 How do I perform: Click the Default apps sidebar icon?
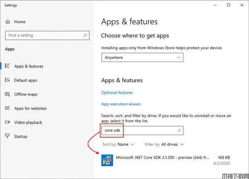pyautogui.click(x=7, y=80)
